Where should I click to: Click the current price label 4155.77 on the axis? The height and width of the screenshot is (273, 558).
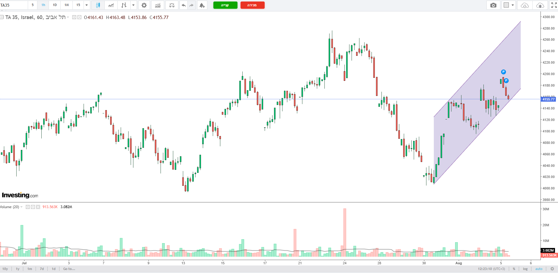click(x=548, y=99)
